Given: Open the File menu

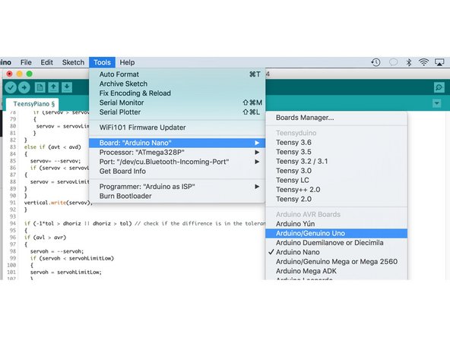Looking at the screenshot, I should click(x=26, y=62).
